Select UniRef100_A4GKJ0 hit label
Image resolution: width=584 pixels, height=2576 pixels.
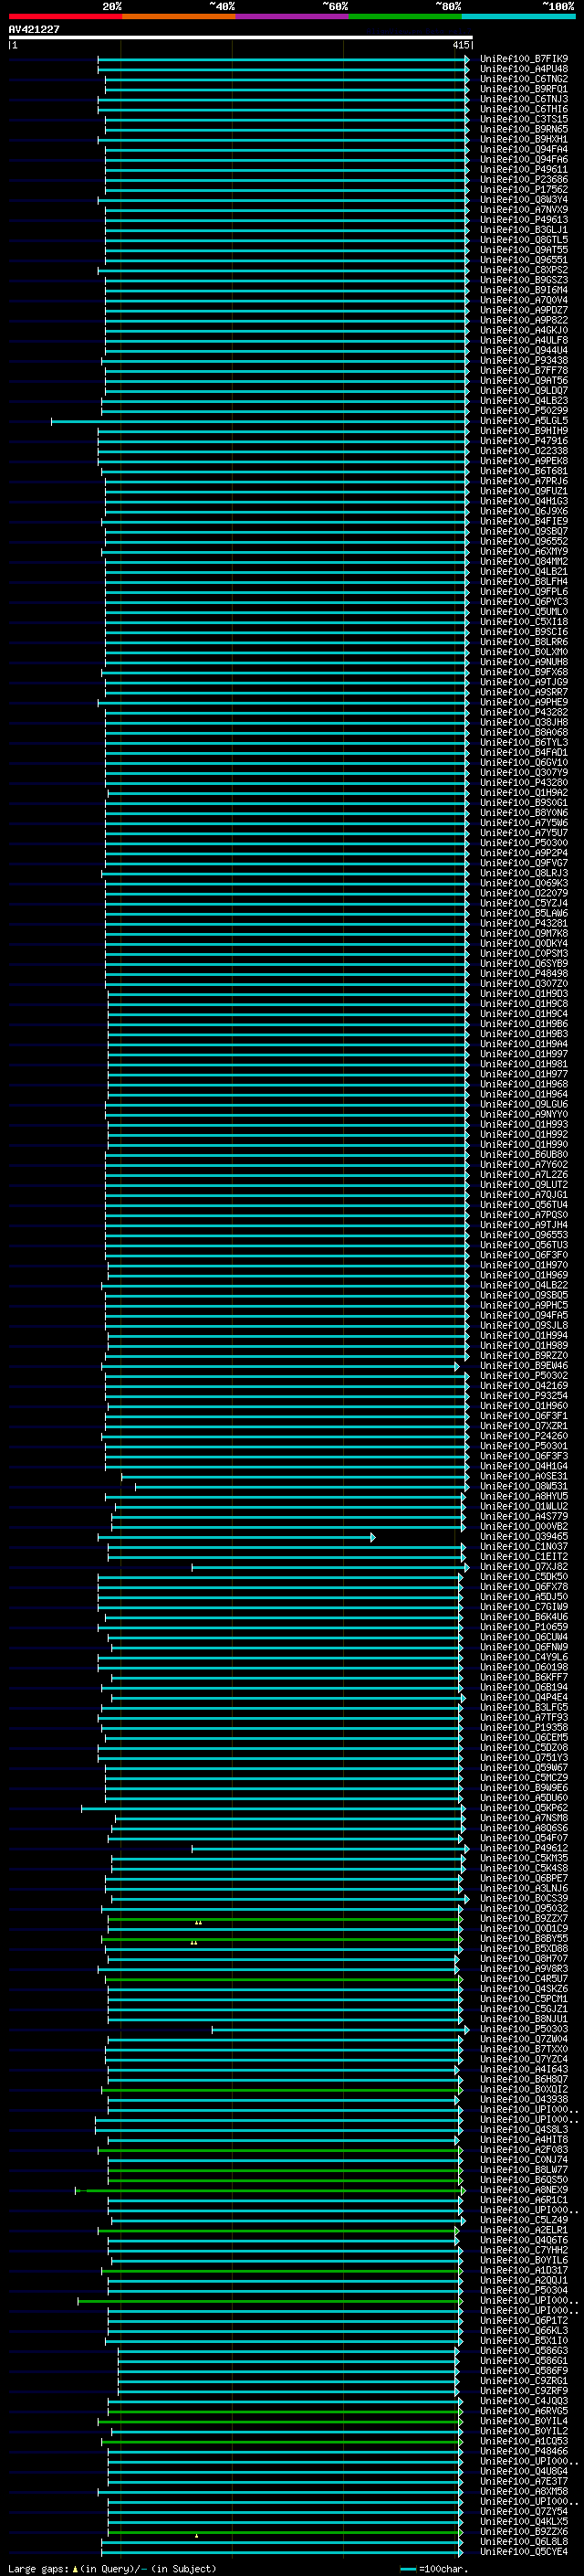[x=524, y=330]
